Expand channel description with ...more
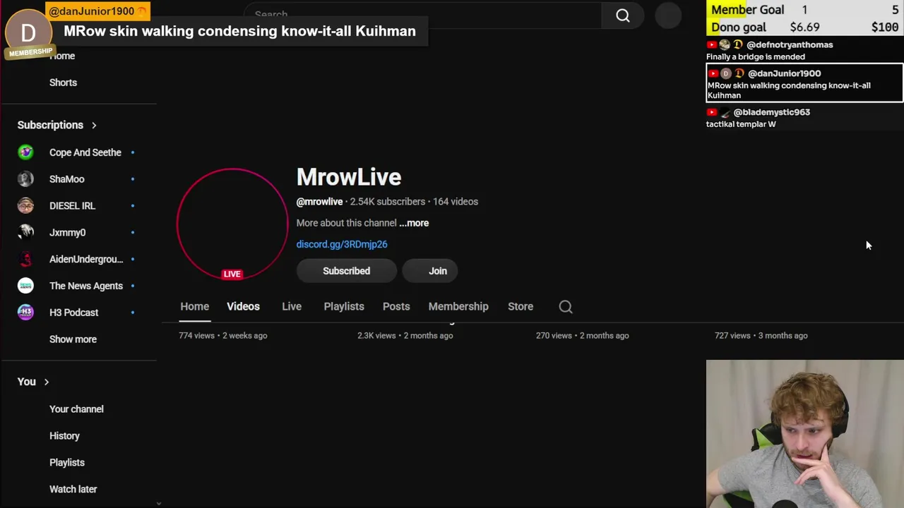The width and height of the screenshot is (904, 508). [x=414, y=223]
